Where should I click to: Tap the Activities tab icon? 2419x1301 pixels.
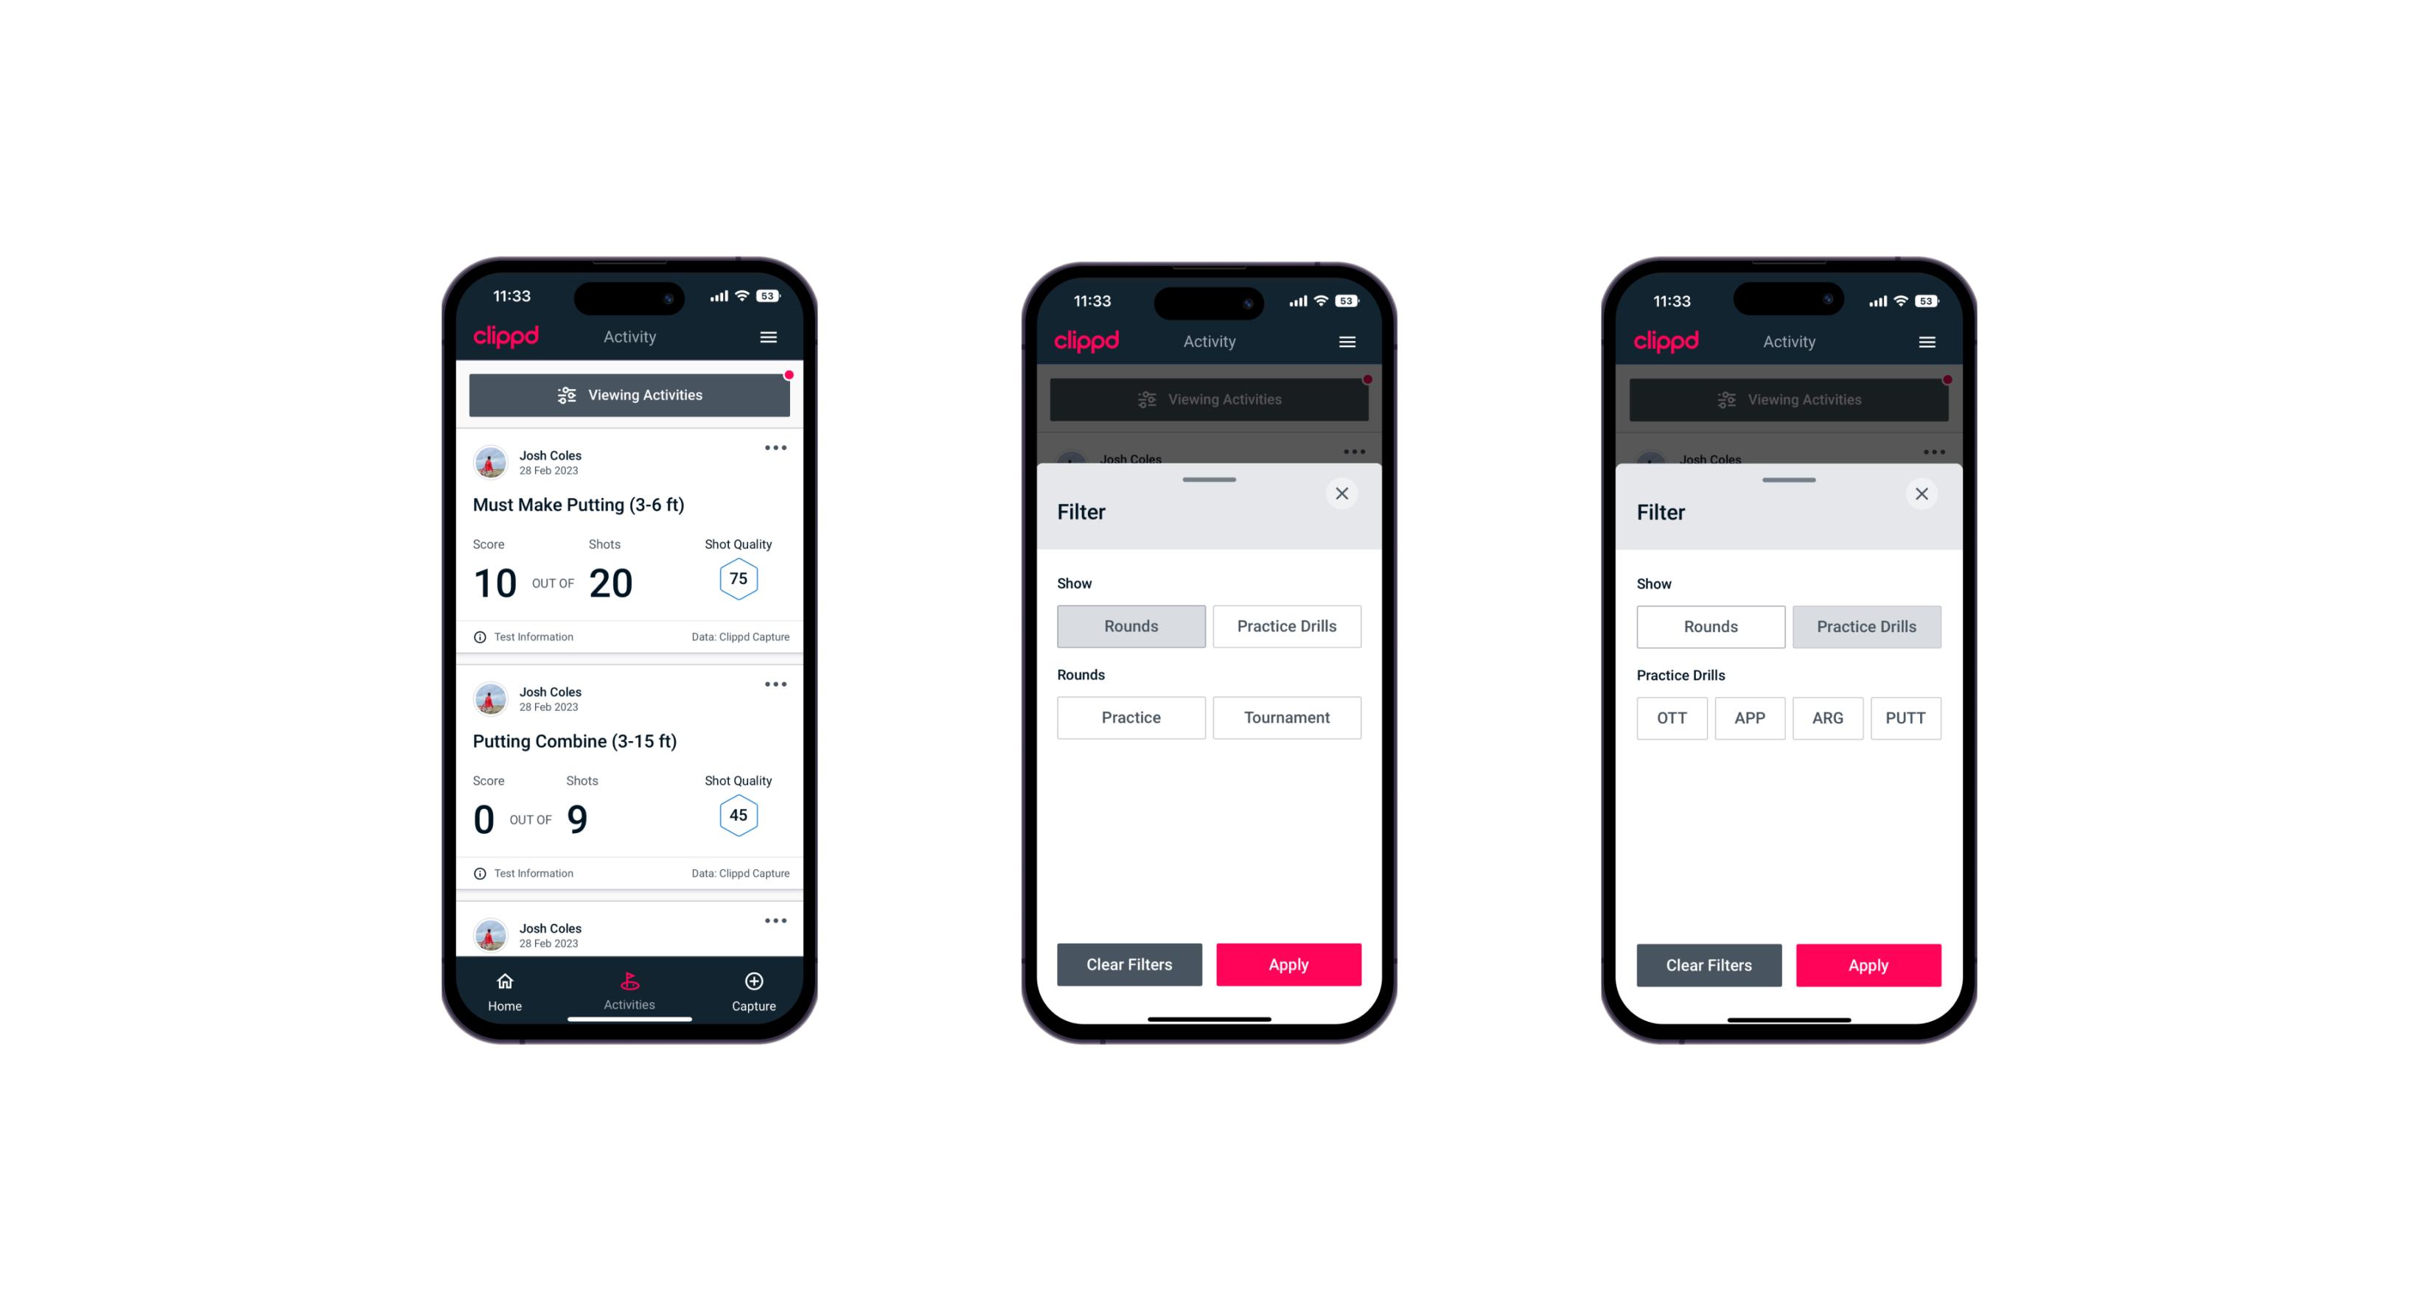[630, 982]
